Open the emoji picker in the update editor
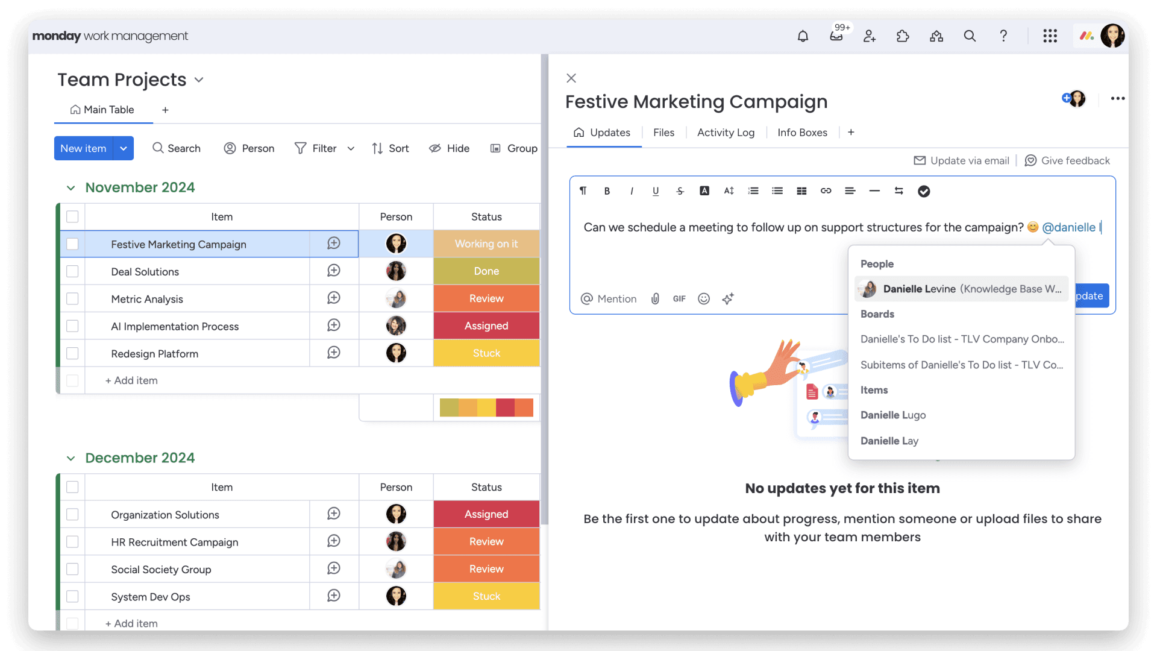Image resolution: width=1157 pixels, height=651 pixels. click(703, 298)
